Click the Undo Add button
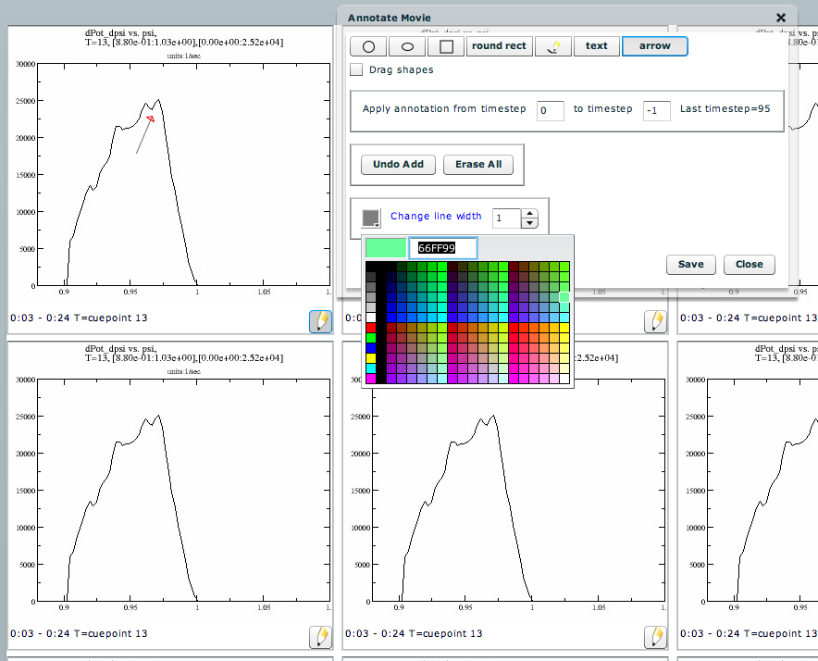 (398, 165)
